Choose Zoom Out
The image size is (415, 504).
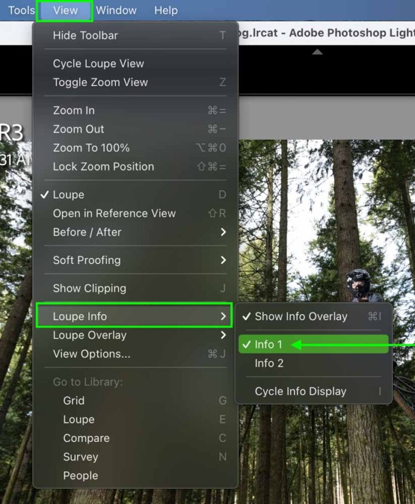pyautogui.click(x=135, y=129)
